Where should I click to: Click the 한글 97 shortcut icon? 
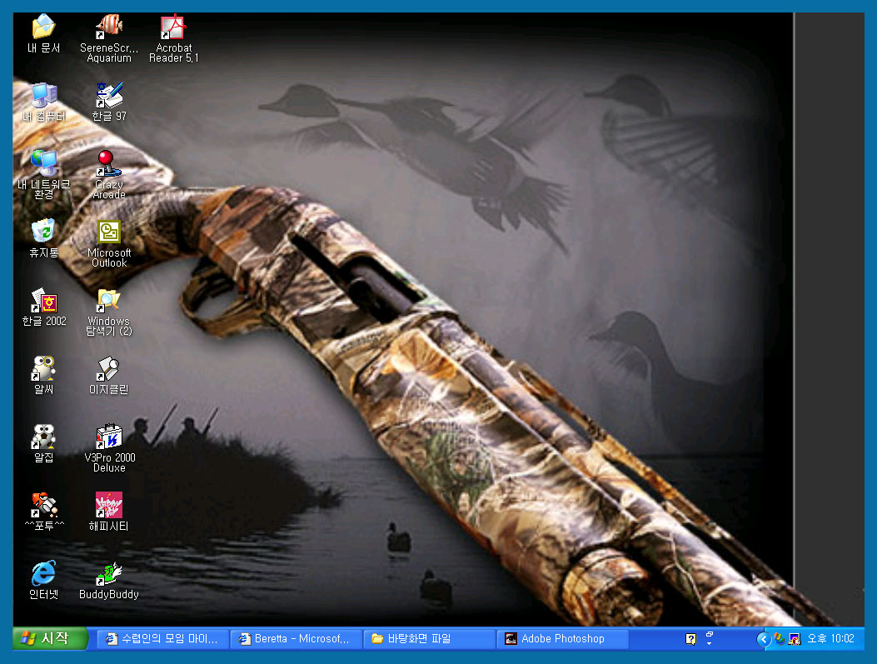pyautogui.click(x=109, y=96)
